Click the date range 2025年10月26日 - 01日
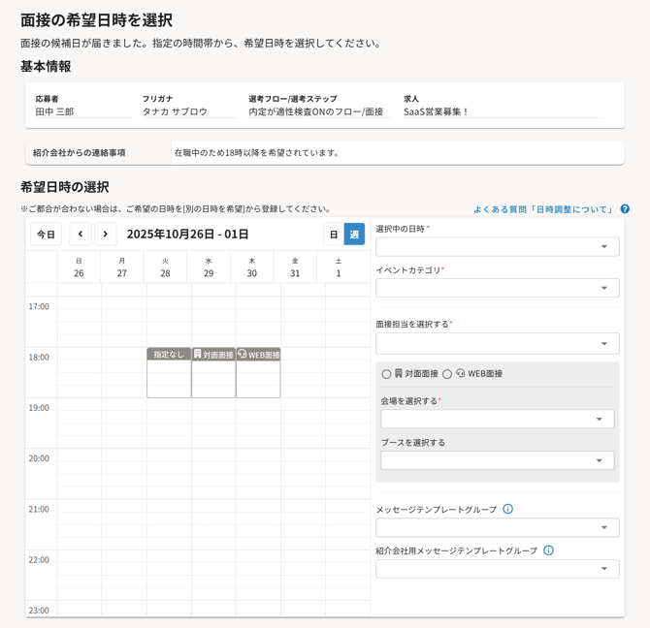 click(x=187, y=235)
